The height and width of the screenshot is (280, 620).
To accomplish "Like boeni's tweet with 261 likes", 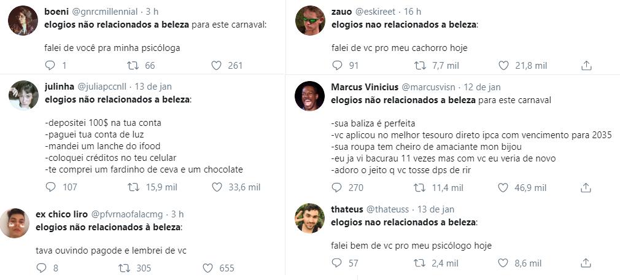I will 215,66.
